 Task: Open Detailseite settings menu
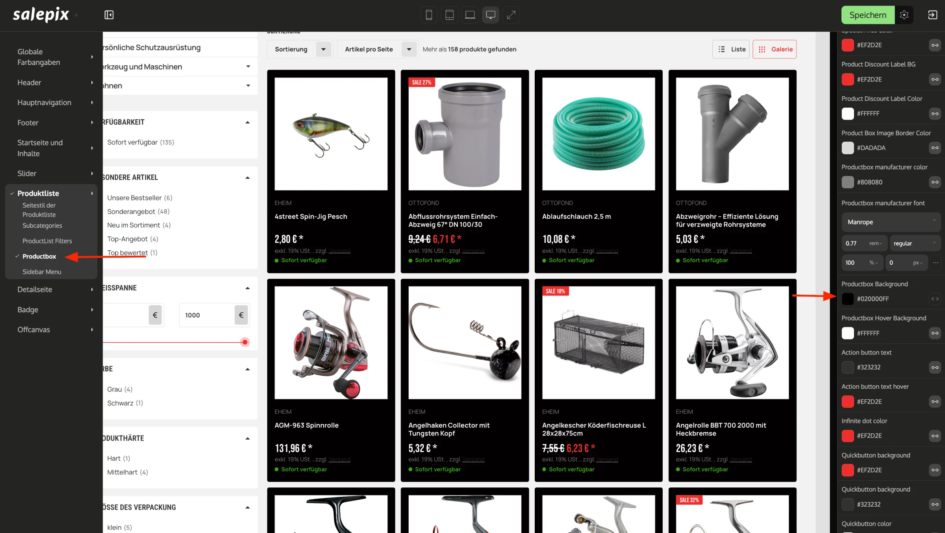point(51,290)
